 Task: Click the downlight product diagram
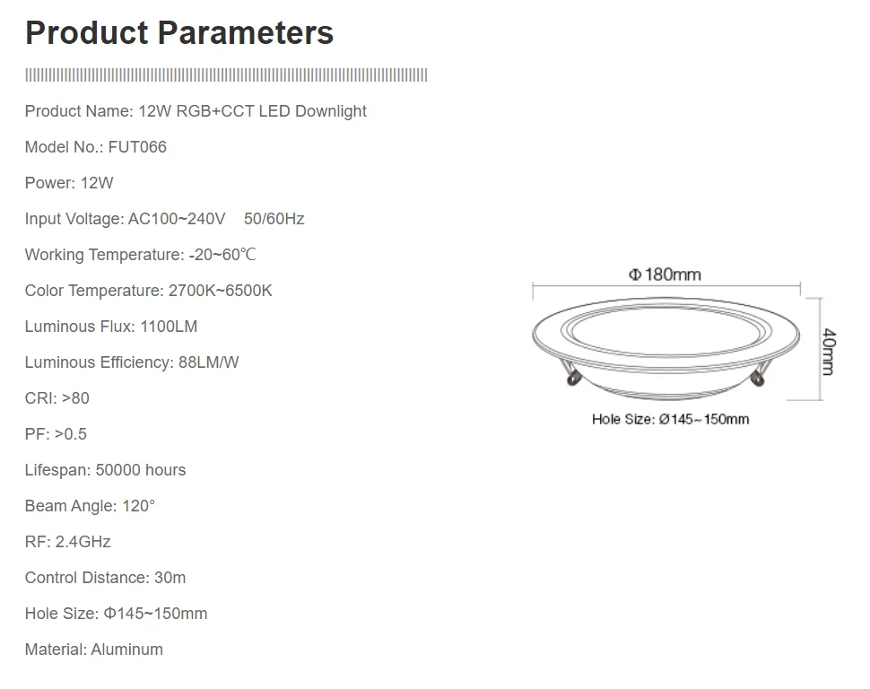point(666,349)
